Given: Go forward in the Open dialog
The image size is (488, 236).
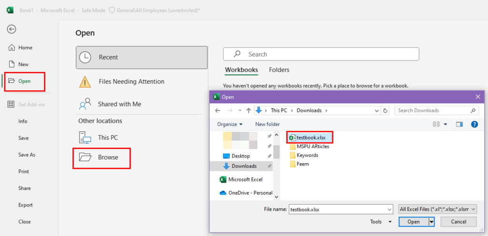Looking at the screenshot, I should pyautogui.click(x=230, y=110).
